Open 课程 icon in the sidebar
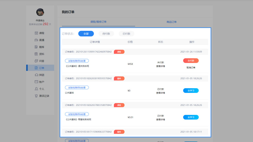Image resolution: width=253 pixels, height=142 pixels. [x=36, y=33]
